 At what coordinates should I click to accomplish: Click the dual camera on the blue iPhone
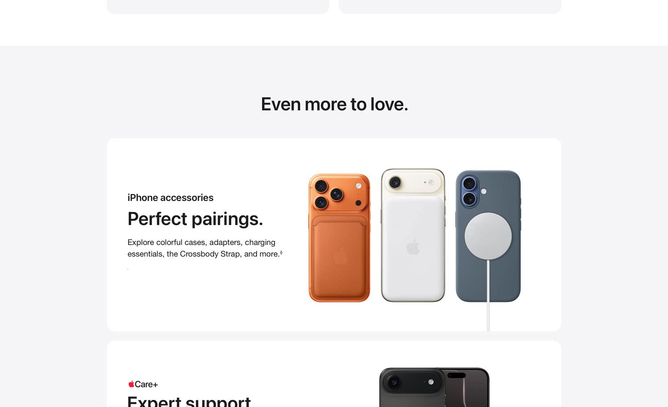pyautogui.click(x=469, y=191)
